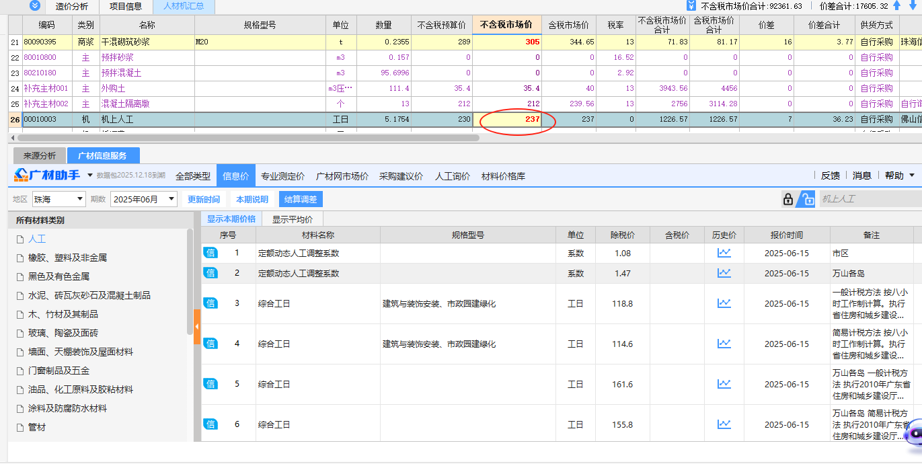Select the 显示本期价格 tab
This screenshot has height=464, width=922.
click(231, 219)
